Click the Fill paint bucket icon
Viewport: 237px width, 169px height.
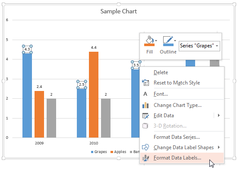click(x=149, y=41)
